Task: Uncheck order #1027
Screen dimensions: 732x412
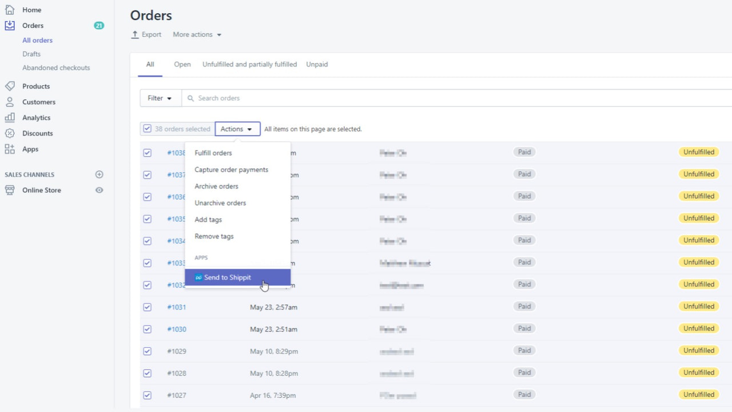Action: coord(147,395)
